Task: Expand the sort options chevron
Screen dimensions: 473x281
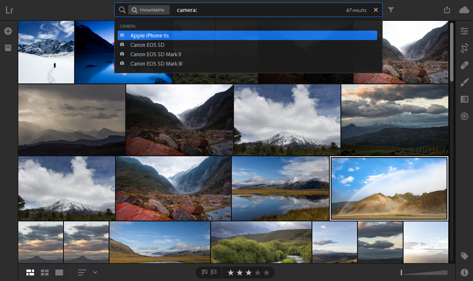Action: tap(95, 272)
